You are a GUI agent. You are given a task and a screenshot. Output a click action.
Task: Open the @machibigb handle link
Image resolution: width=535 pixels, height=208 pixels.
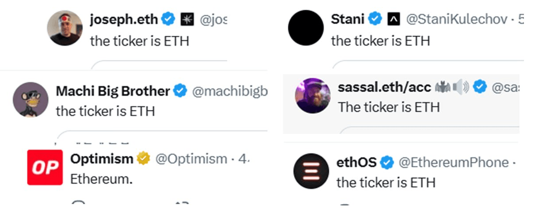tap(230, 91)
